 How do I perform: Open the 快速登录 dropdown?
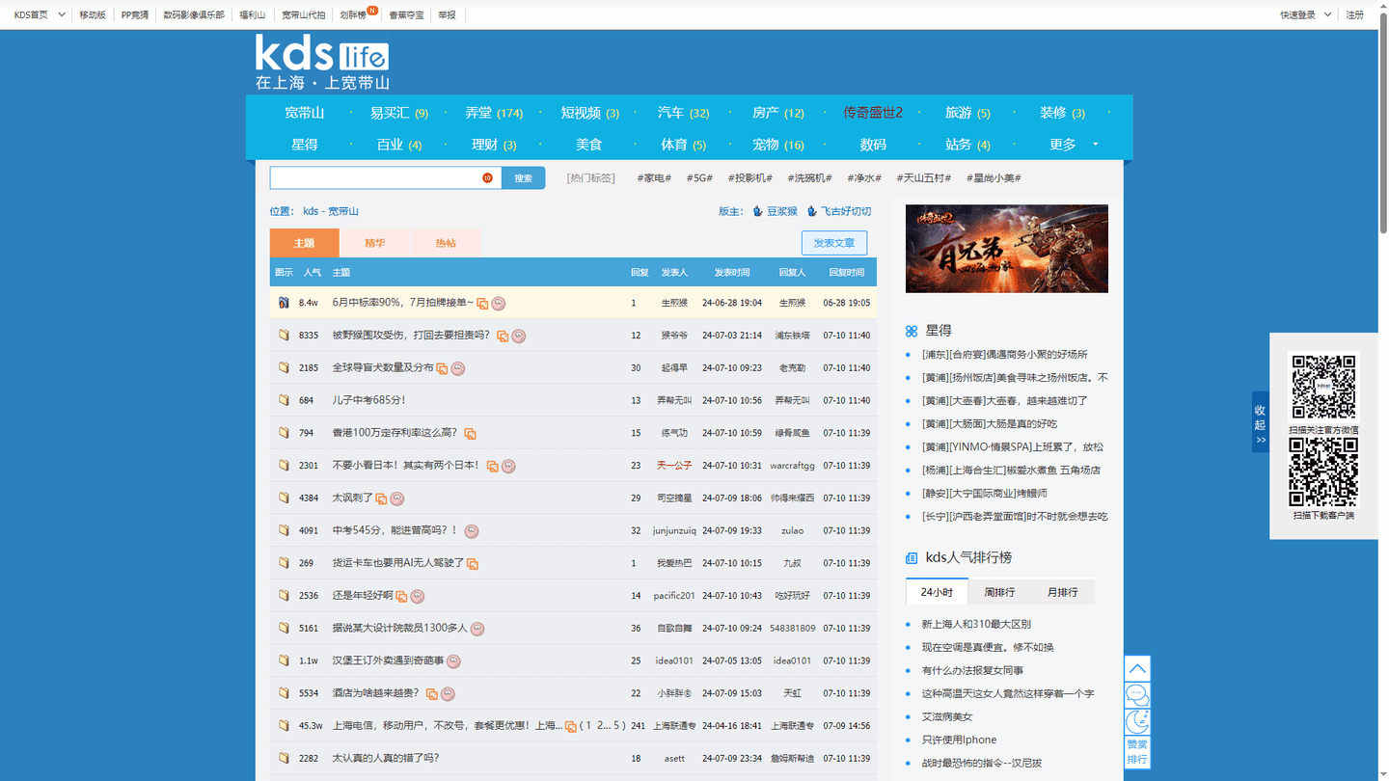1306,14
